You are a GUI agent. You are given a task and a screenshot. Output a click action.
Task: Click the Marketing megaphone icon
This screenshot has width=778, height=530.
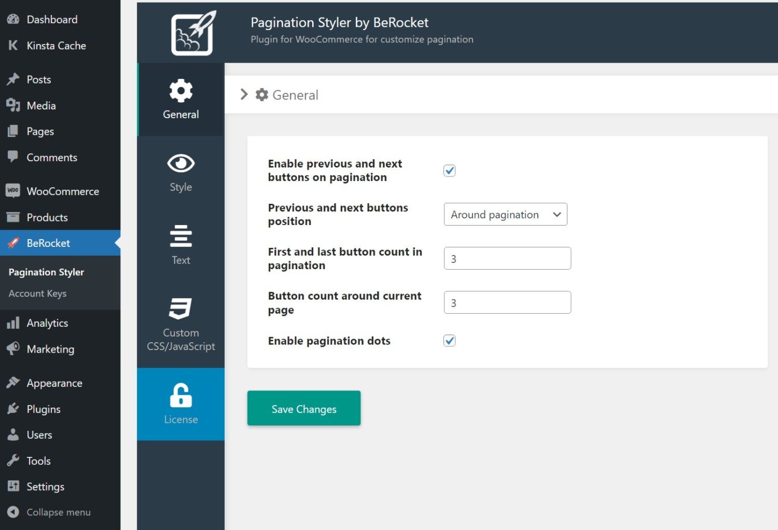tap(13, 348)
